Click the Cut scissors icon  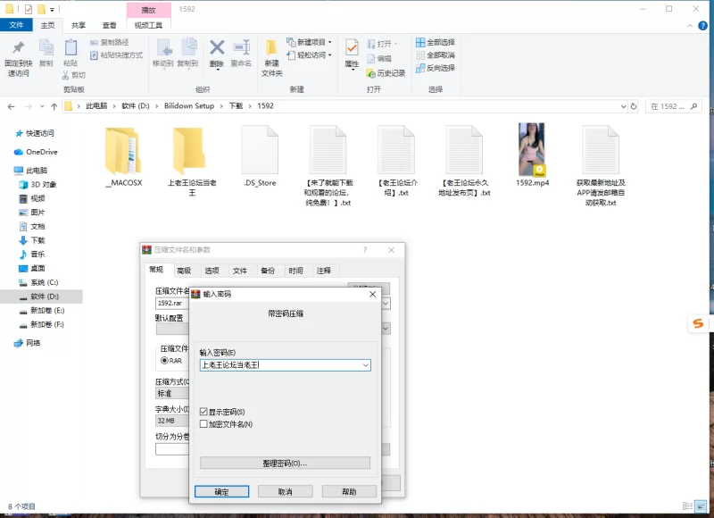(x=65, y=75)
